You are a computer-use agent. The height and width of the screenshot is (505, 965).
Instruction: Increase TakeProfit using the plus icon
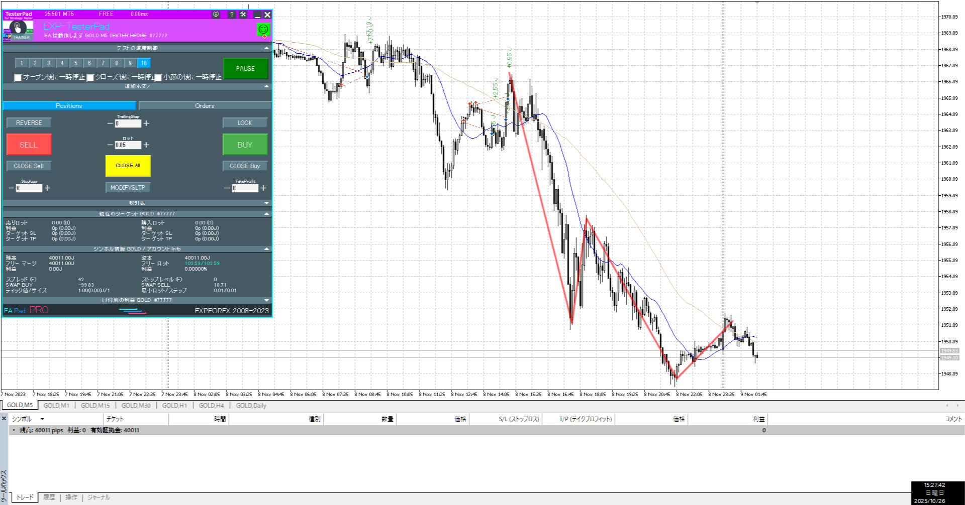pyautogui.click(x=263, y=188)
